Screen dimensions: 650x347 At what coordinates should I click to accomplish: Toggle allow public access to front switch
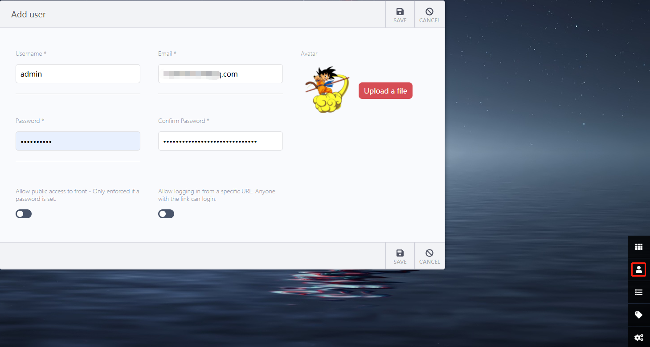[x=24, y=214]
